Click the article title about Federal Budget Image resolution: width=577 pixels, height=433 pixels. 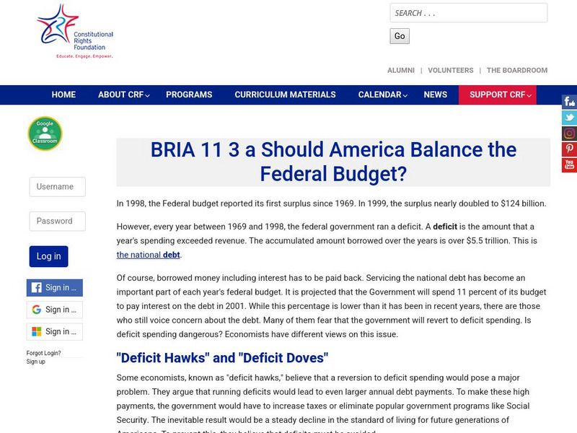tap(333, 162)
